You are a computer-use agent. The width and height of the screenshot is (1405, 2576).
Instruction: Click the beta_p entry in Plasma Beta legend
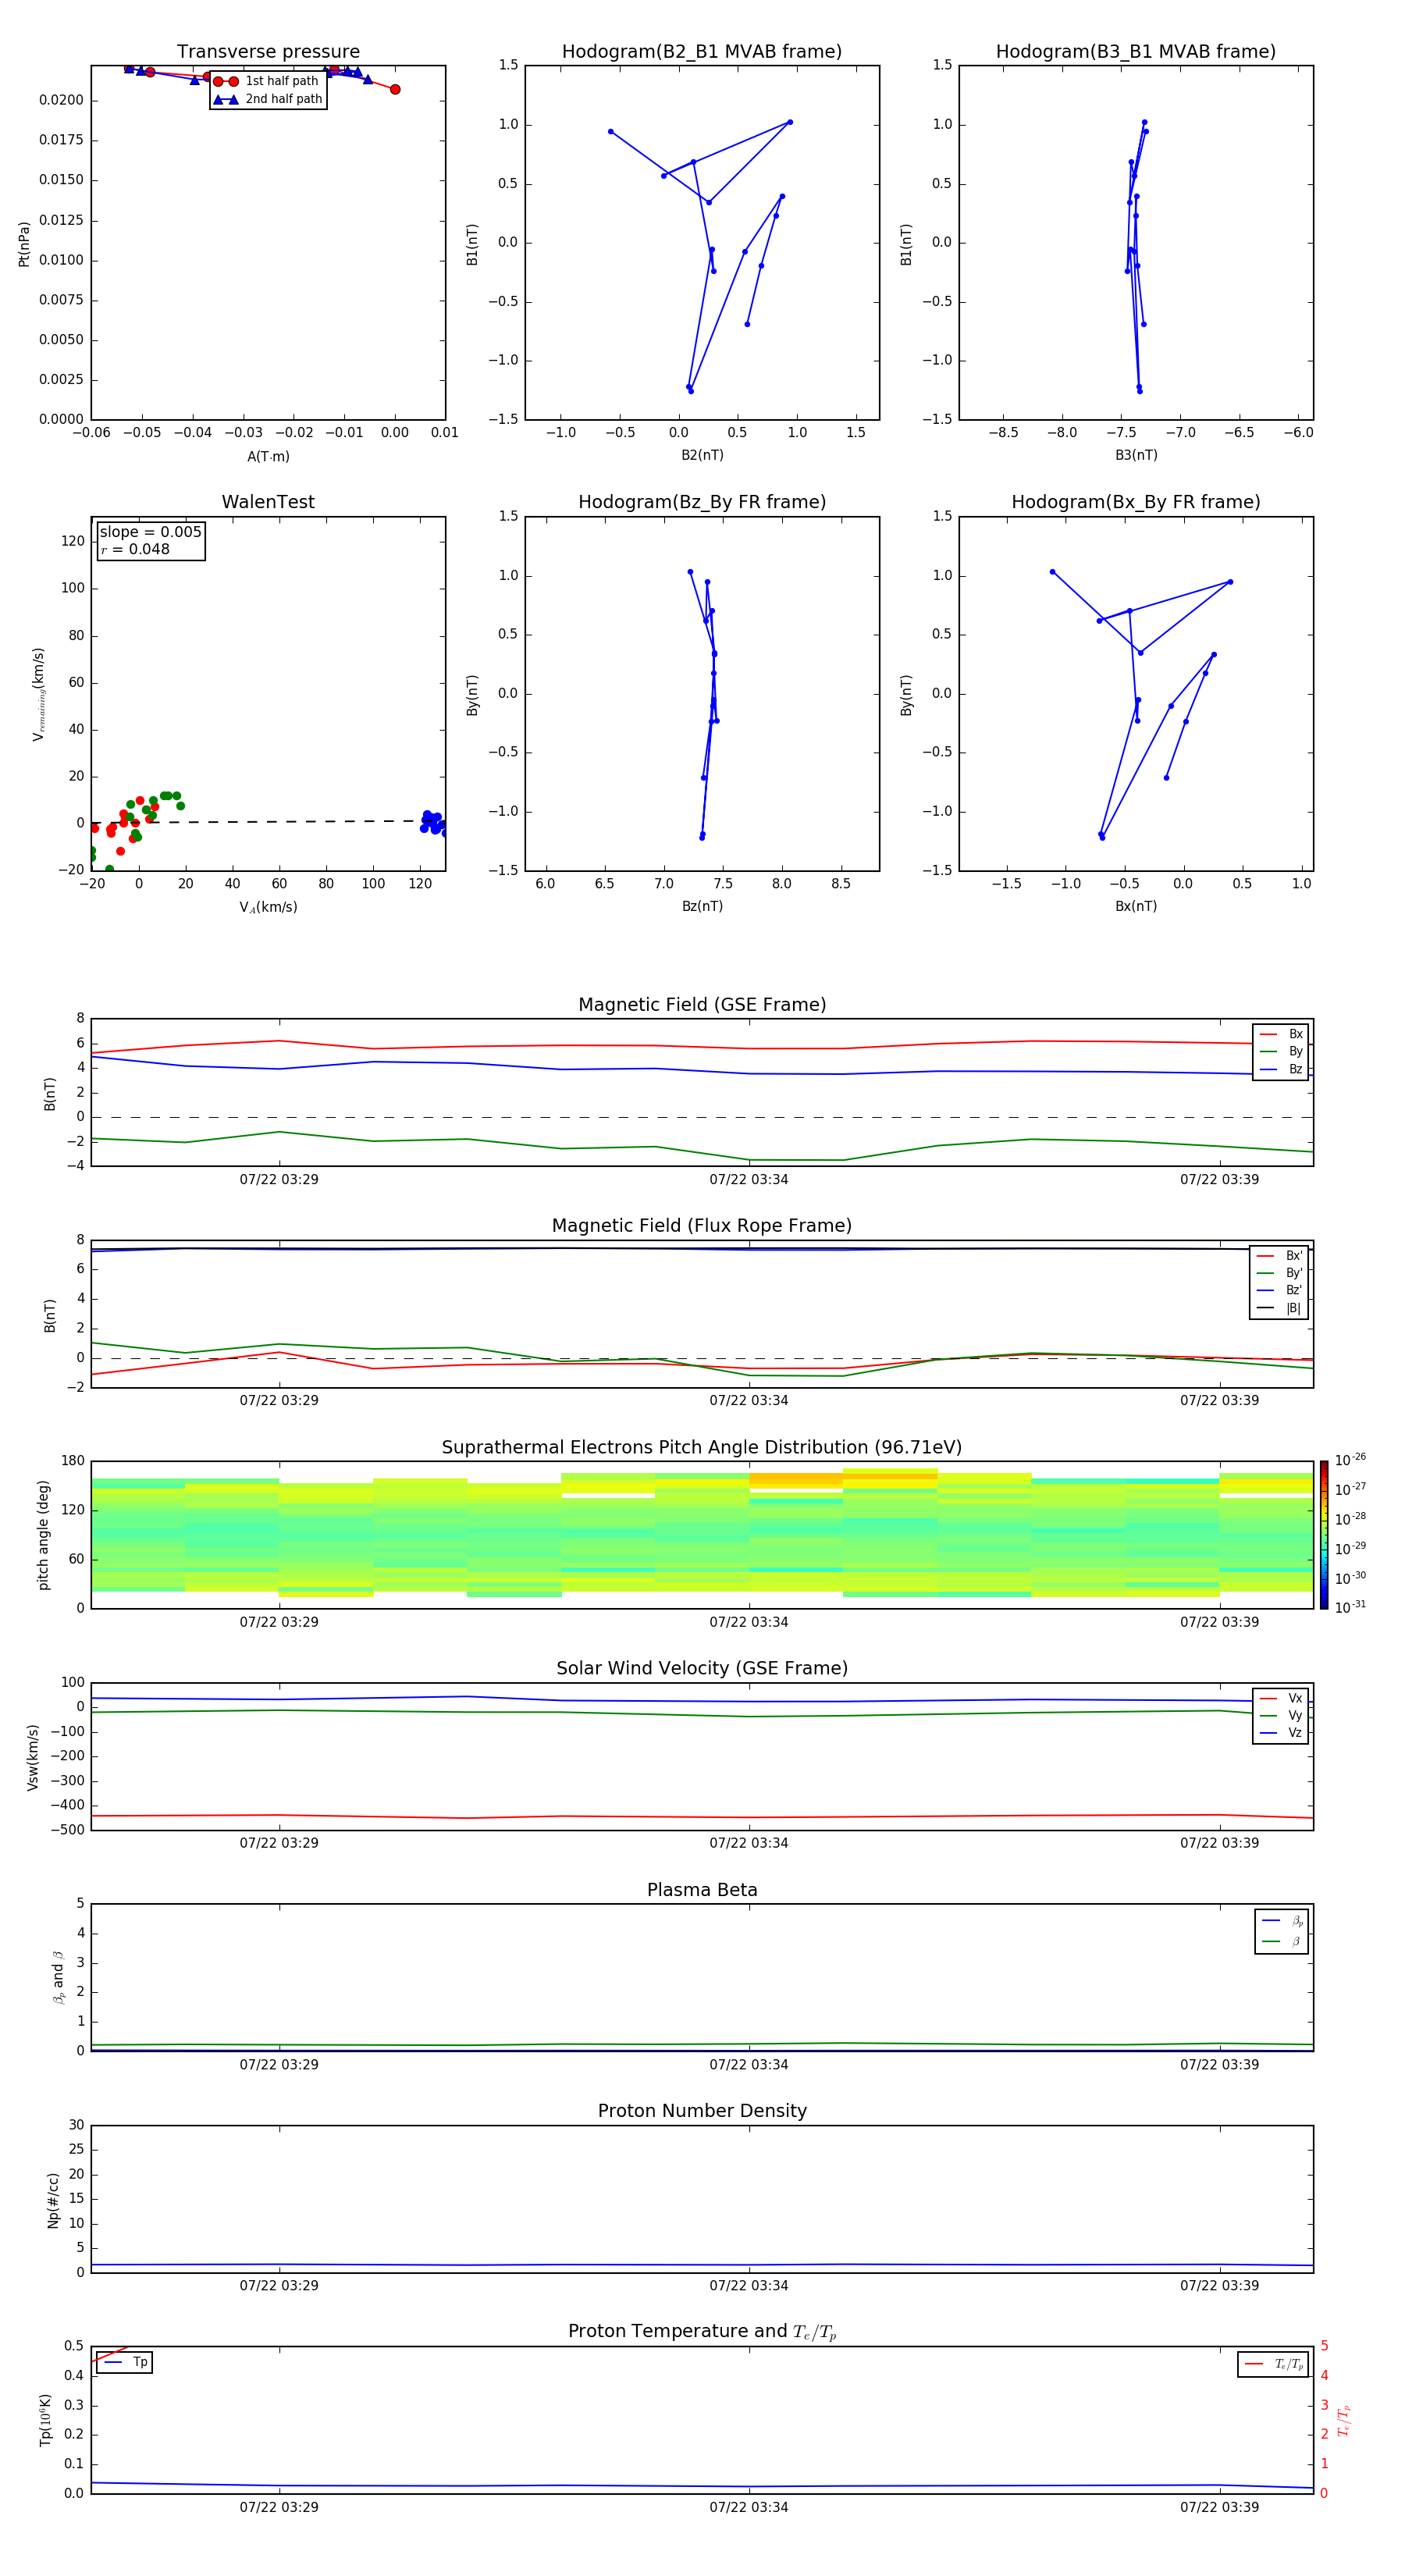[x=1282, y=1920]
